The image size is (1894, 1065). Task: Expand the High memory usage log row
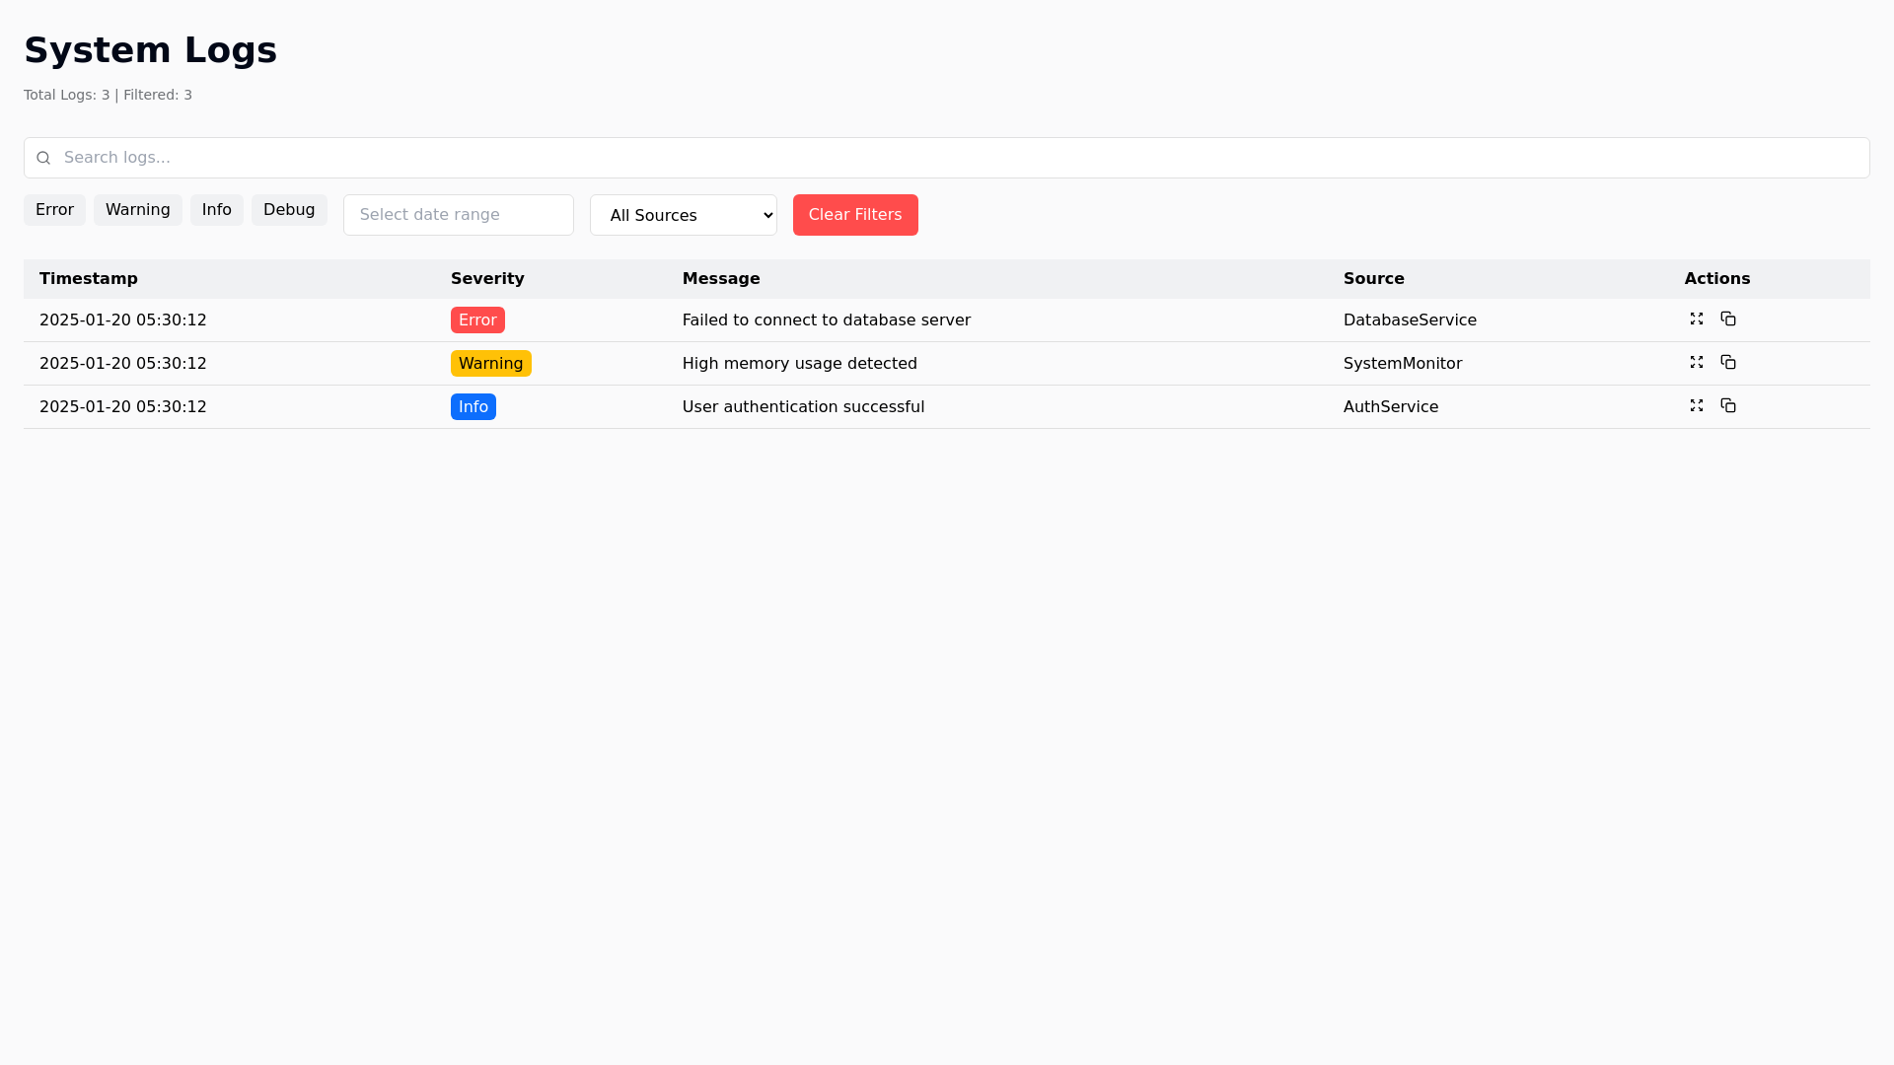coord(1697,362)
